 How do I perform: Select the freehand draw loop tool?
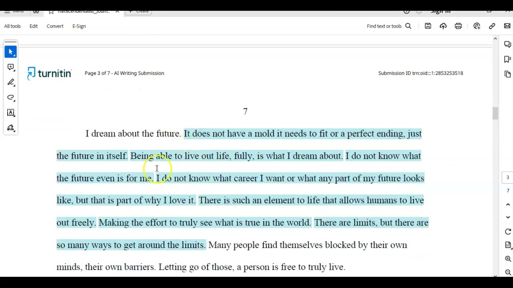(11, 98)
